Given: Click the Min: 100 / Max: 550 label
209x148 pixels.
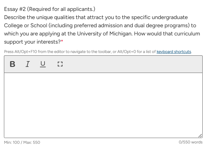Looking at the screenshot, I should tap(22, 142).
